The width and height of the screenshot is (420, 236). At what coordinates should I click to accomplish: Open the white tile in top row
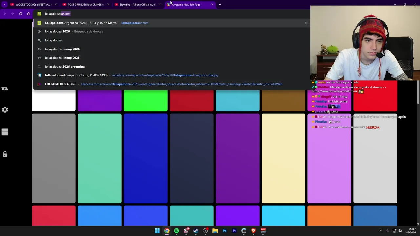click(x=54, y=101)
